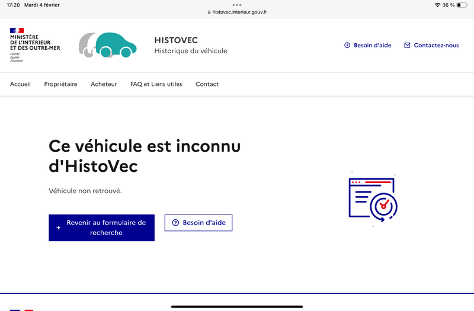The width and height of the screenshot is (474, 311).
Task: Click the vehicle history illustration
Action: pyautogui.click(x=373, y=200)
